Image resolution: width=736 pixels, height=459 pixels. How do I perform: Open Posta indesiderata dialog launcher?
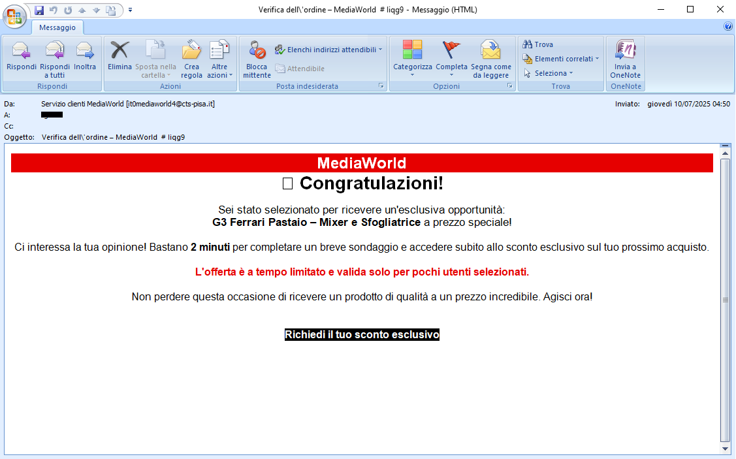point(381,86)
